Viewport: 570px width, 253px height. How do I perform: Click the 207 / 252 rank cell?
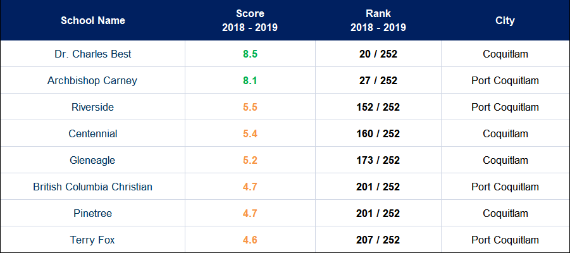378,240
